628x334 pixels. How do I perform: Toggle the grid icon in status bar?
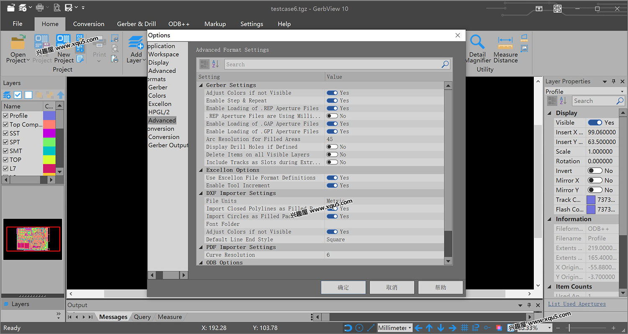pos(464,328)
